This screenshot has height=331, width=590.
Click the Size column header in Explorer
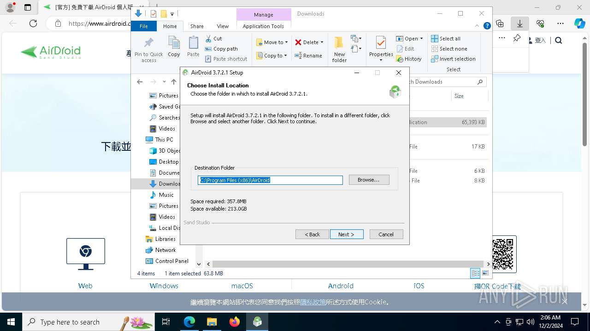(x=469, y=96)
